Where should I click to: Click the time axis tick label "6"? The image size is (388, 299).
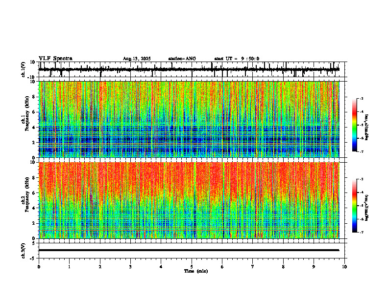(222, 267)
